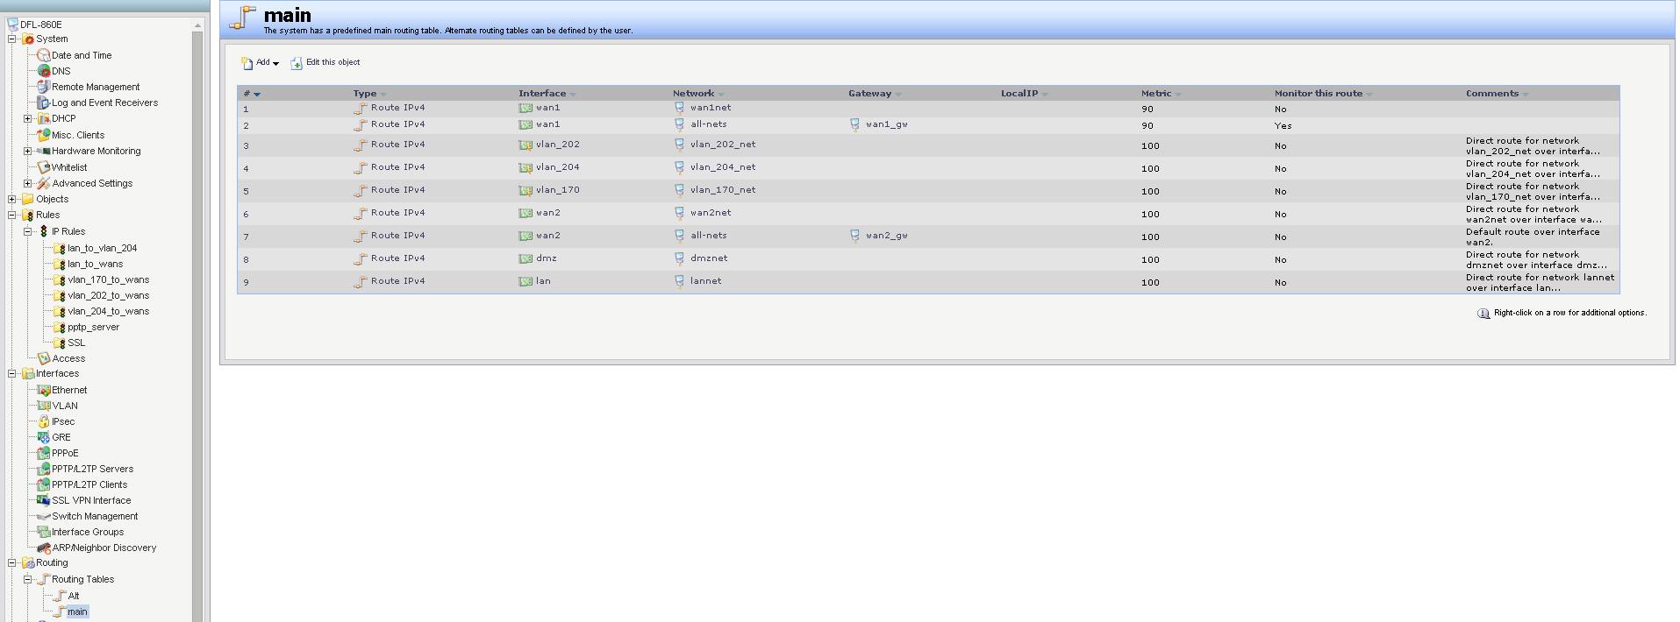Click the DFL-860E root node

[41, 25]
